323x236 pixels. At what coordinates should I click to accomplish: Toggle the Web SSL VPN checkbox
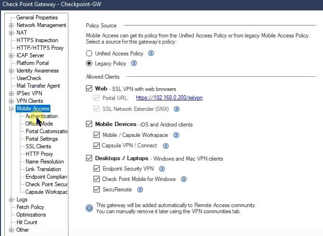pyautogui.click(x=89, y=89)
